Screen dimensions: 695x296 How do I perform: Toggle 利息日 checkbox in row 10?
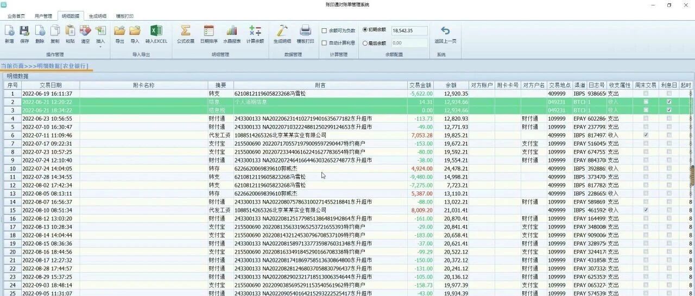[x=669, y=168]
